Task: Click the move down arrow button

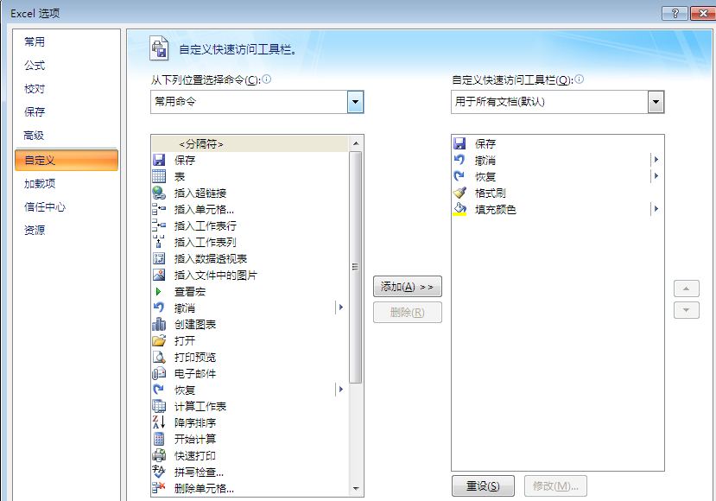Action: pos(687,310)
